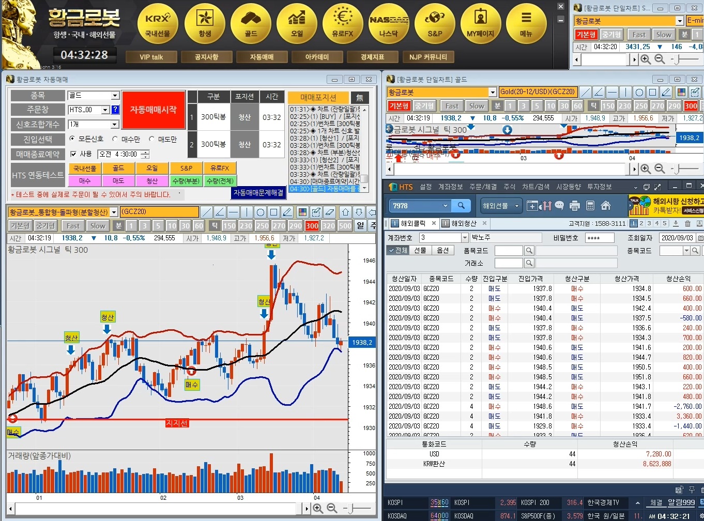This screenshot has width=704, height=521.
Task: Zoom out on the main chart
Action: [332, 509]
